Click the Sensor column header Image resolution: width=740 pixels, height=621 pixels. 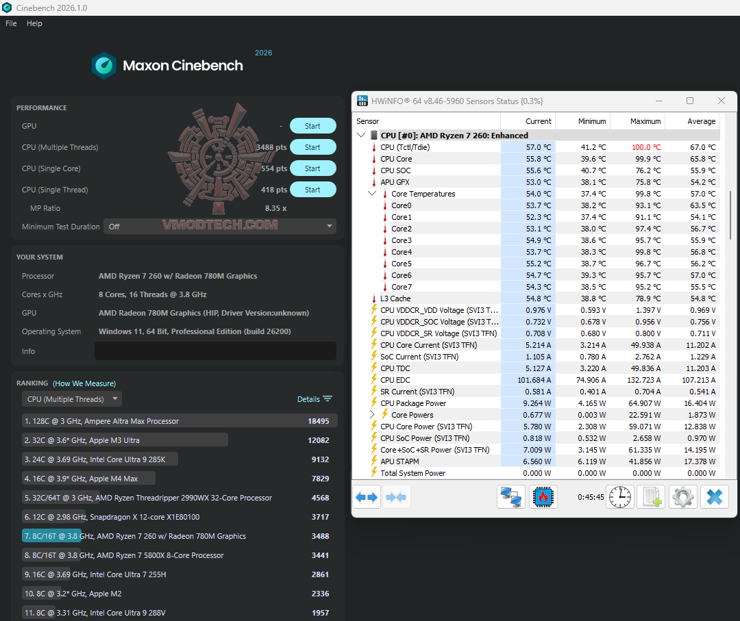(427, 121)
